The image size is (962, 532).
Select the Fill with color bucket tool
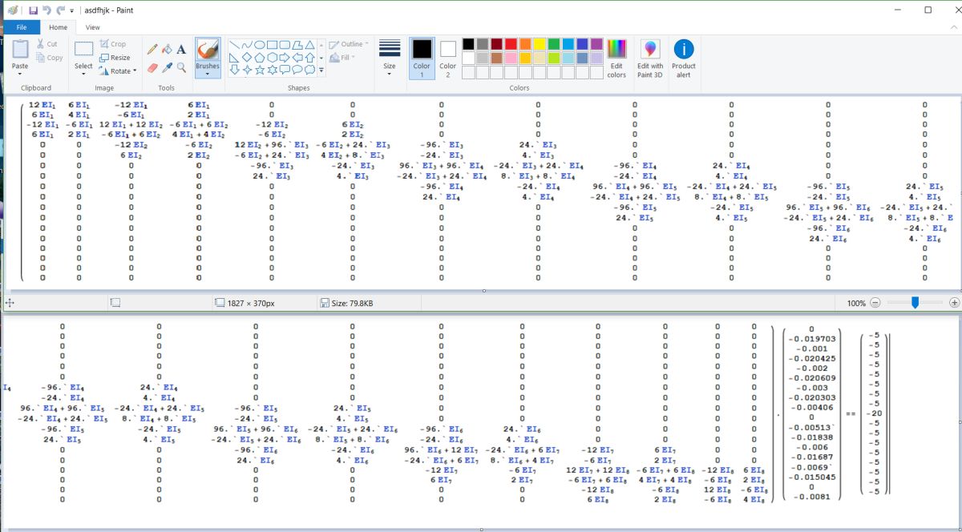tap(167, 49)
